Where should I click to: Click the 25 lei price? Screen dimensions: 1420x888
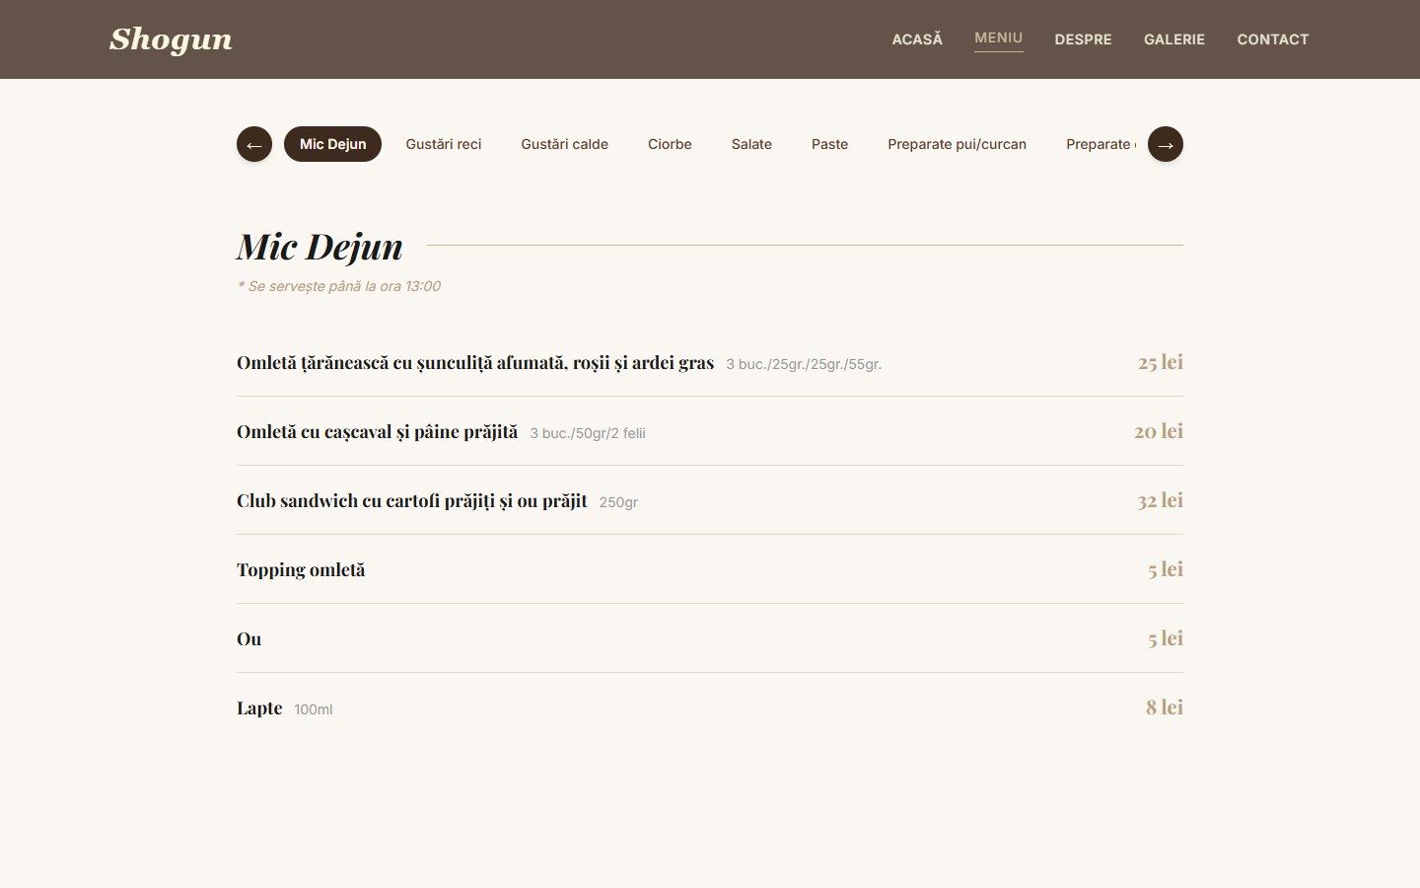pyautogui.click(x=1161, y=362)
